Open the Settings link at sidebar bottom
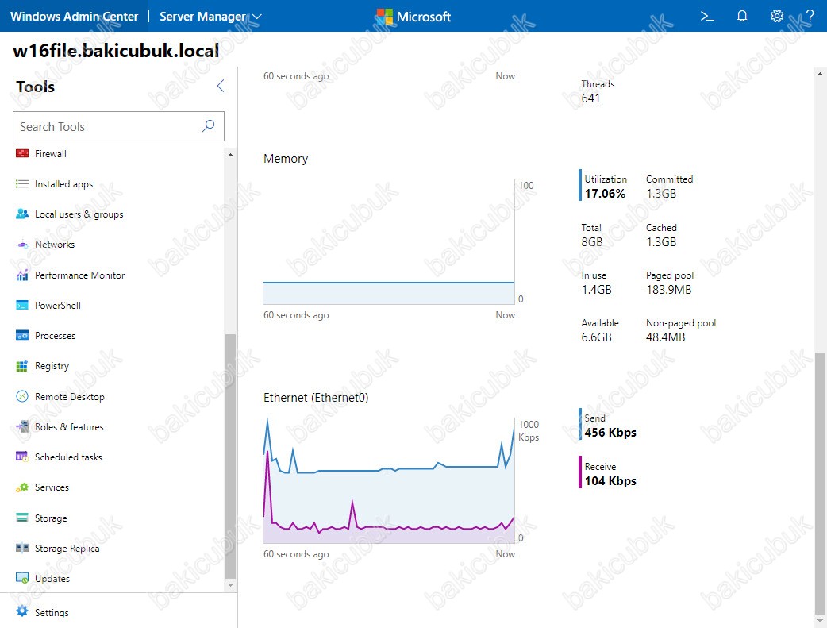 52,613
